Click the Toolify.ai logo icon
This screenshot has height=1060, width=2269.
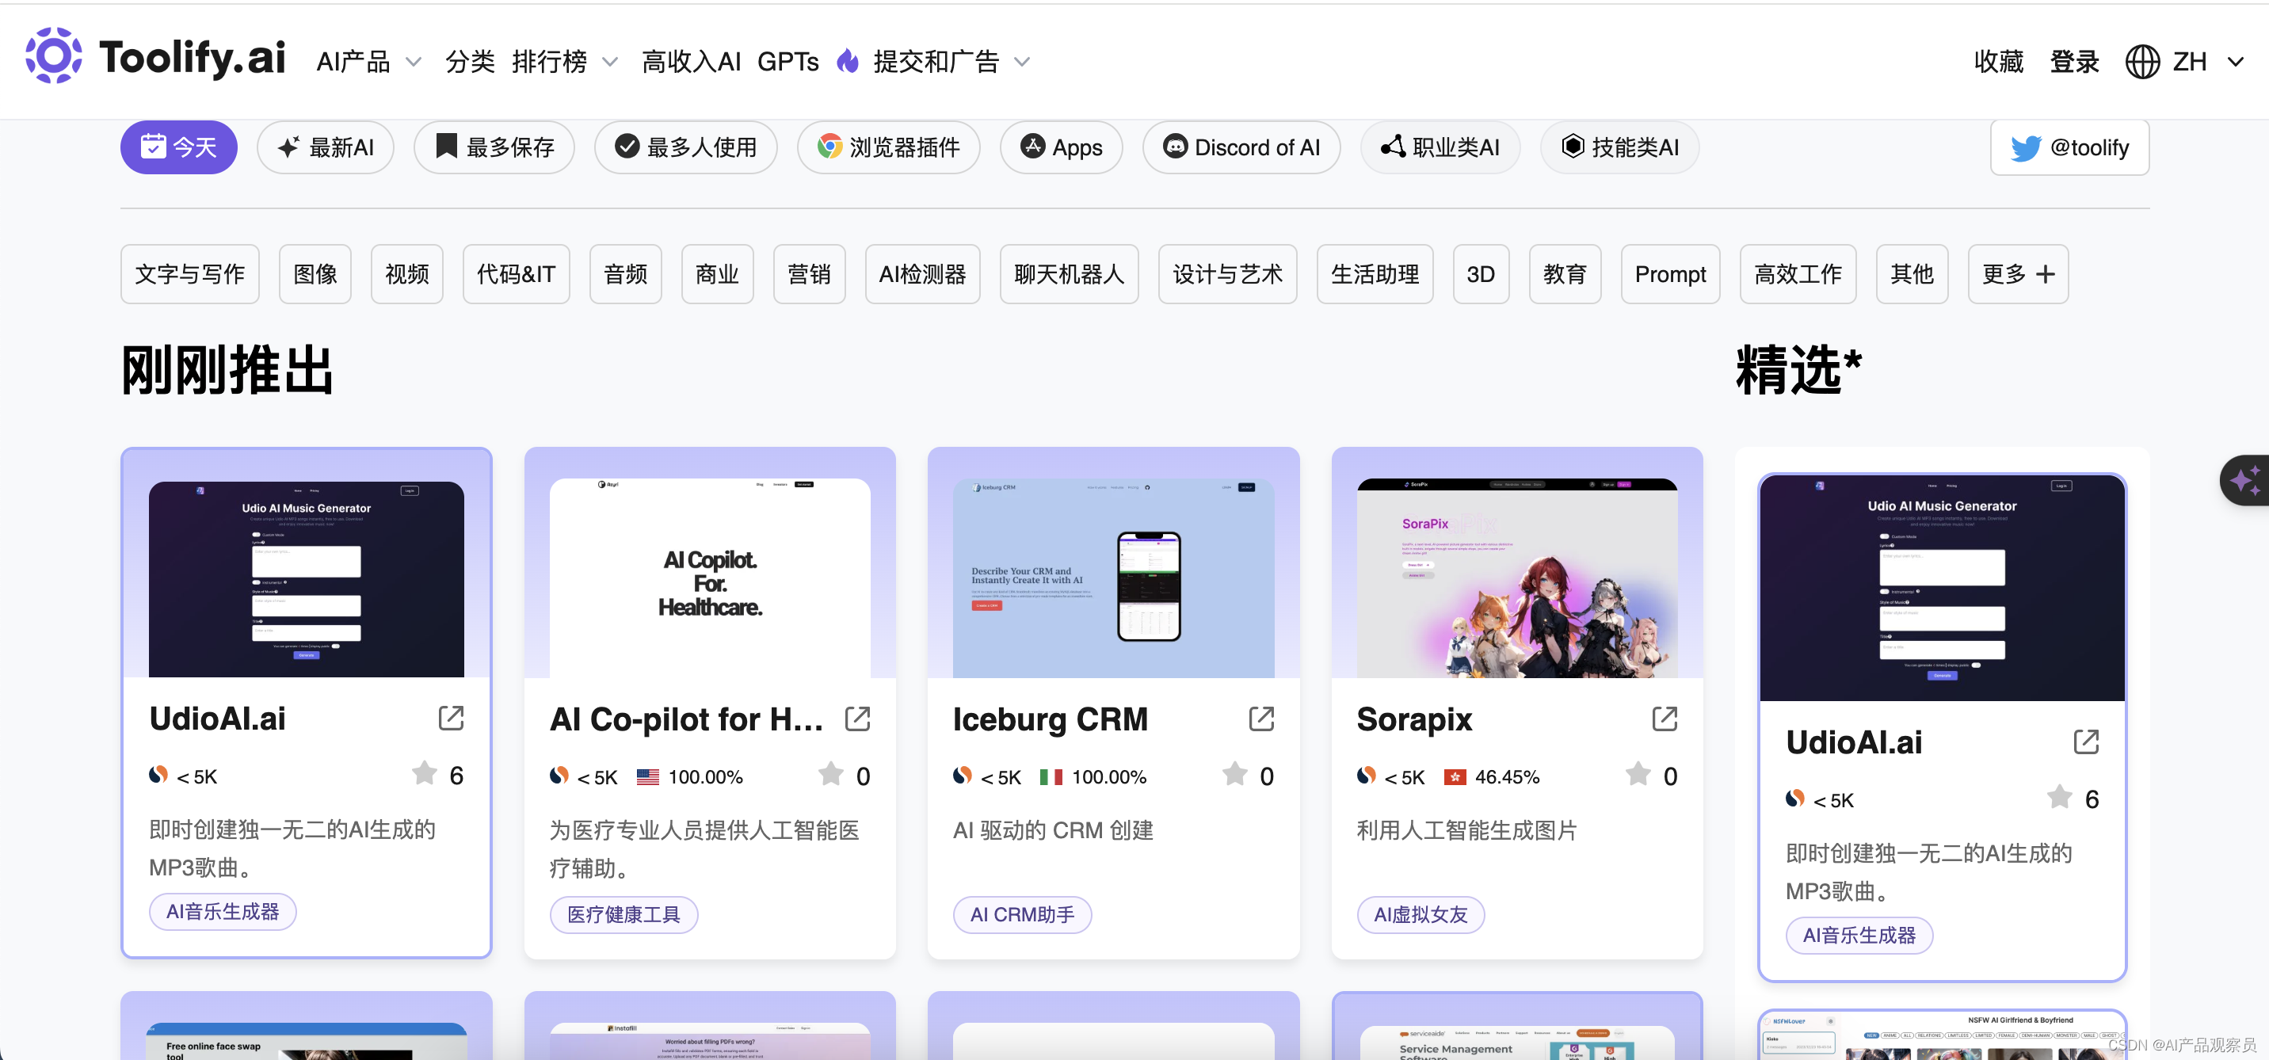[54, 55]
